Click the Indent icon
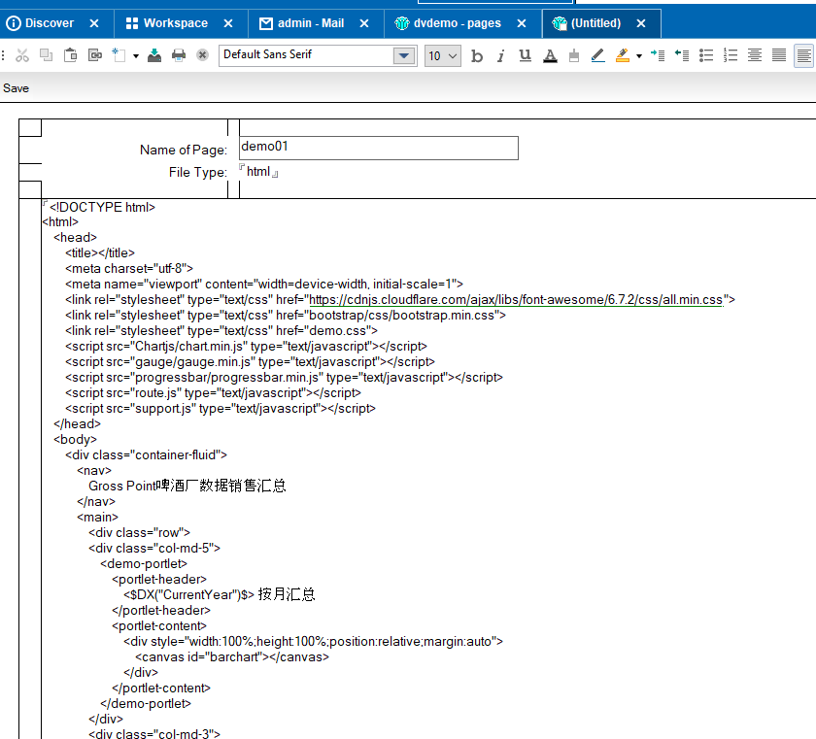 point(658,55)
